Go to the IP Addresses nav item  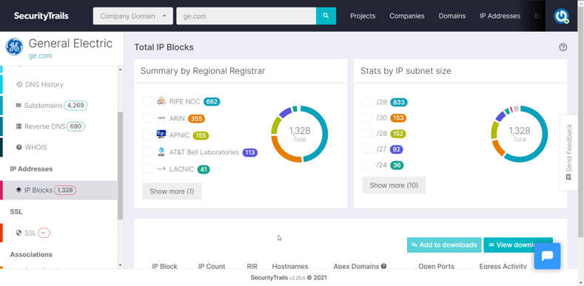click(x=500, y=16)
